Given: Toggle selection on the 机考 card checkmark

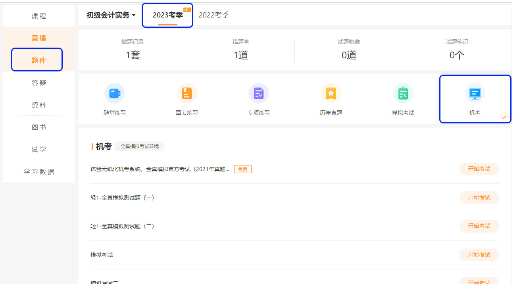Looking at the screenshot, I should [x=504, y=117].
